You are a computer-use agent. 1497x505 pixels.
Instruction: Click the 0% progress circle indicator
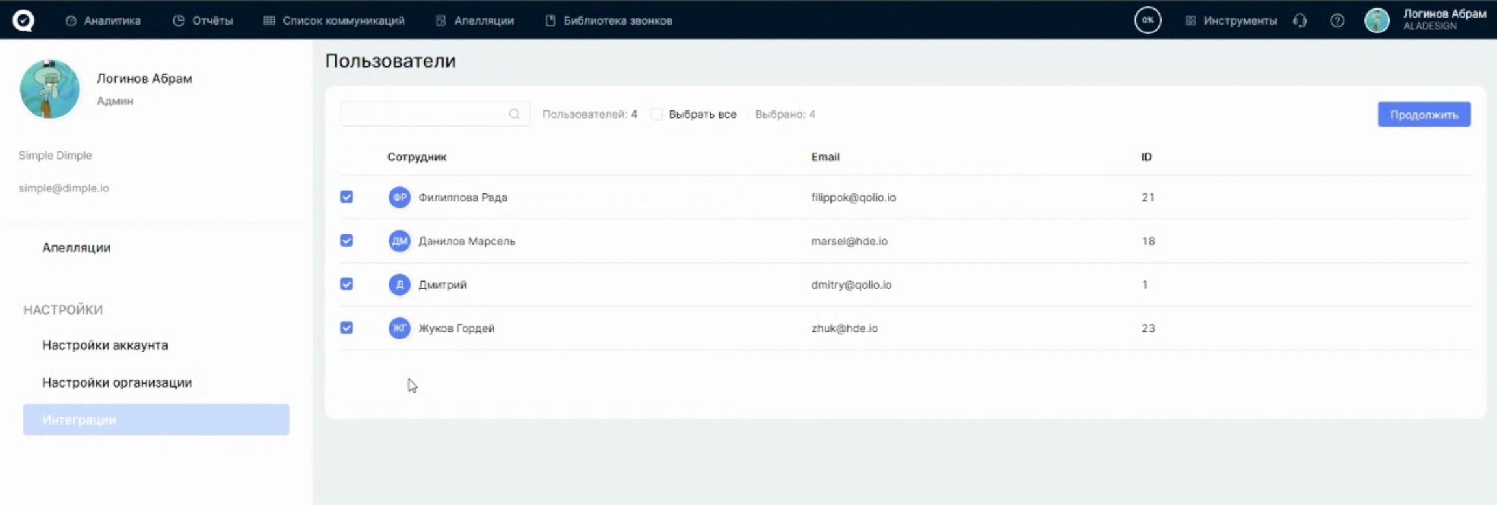click(x=1147, y=20)
